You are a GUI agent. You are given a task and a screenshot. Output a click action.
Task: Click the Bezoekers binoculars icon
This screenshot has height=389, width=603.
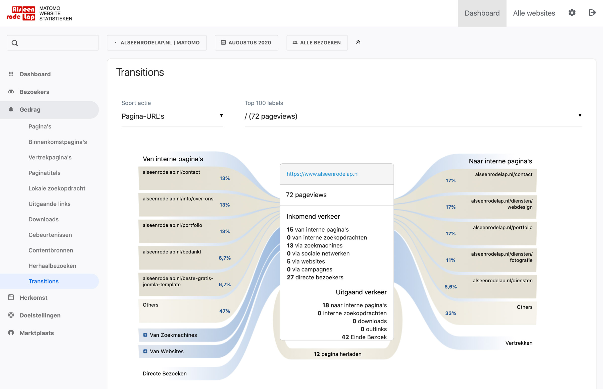pos(11,91)
